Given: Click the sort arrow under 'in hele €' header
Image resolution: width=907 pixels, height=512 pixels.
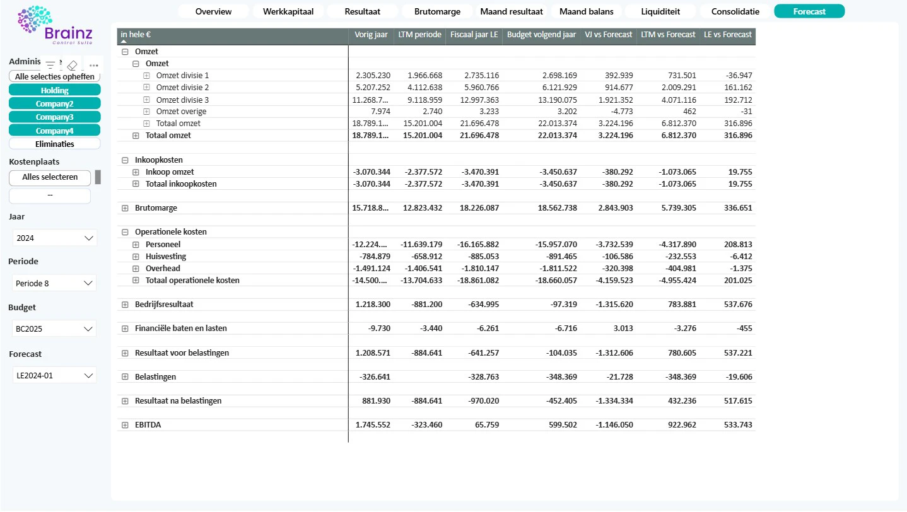Looking at the screenshot, I should tap(124, 41).
